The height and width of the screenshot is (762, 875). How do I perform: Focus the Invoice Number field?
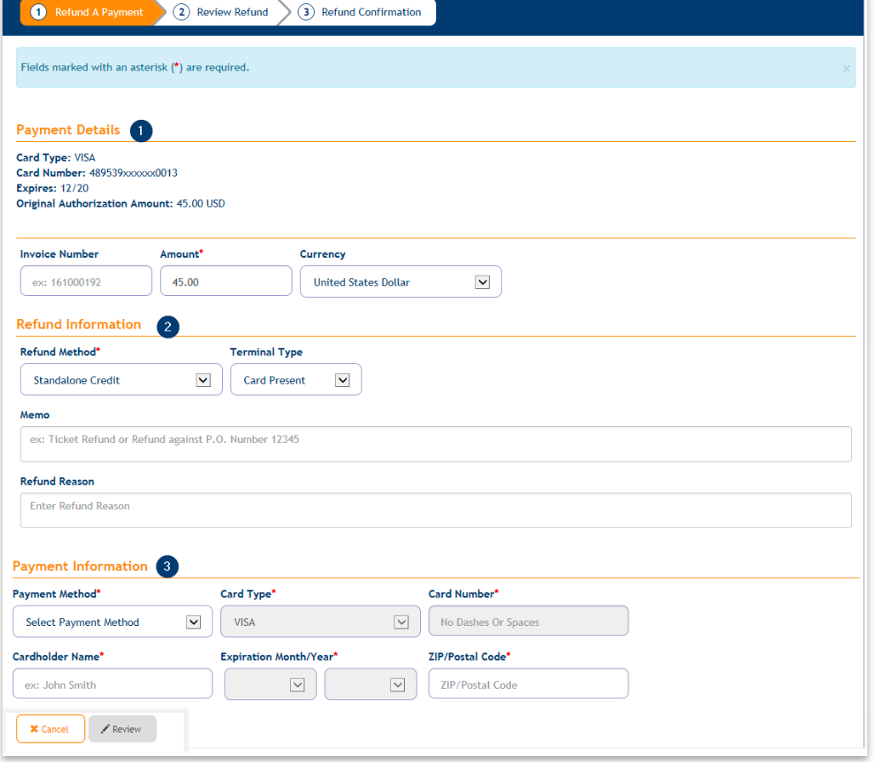86,282
